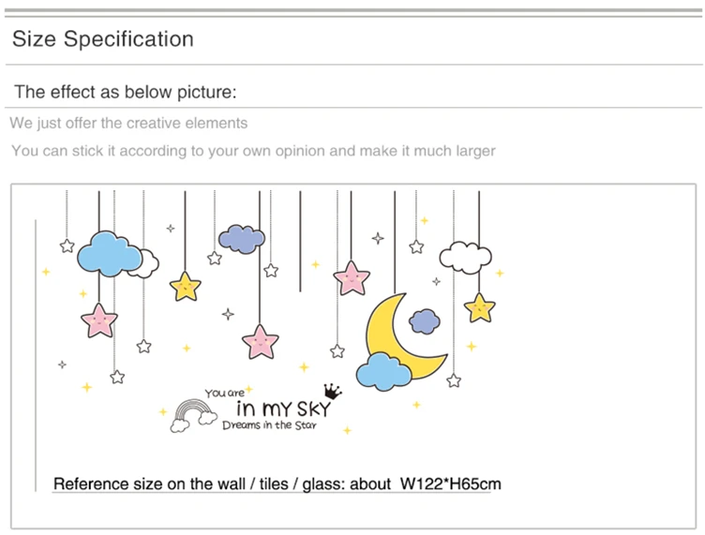Click the large blue cloud at left

pyautogui.click(x=108, y=253)
